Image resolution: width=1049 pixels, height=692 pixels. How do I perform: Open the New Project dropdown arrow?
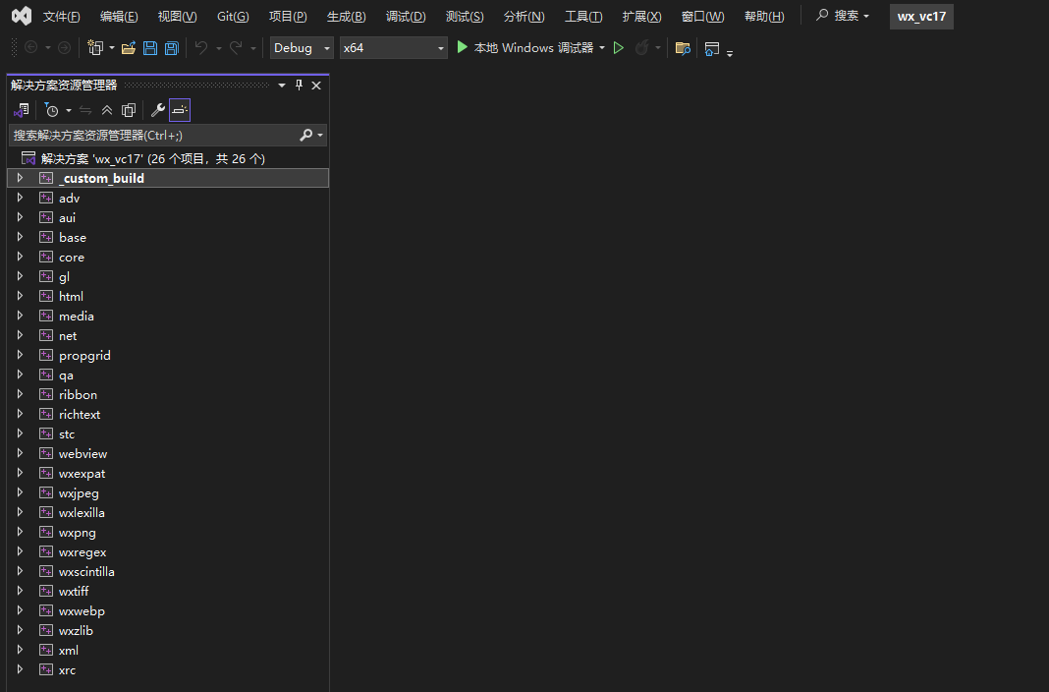coord(112,48)
